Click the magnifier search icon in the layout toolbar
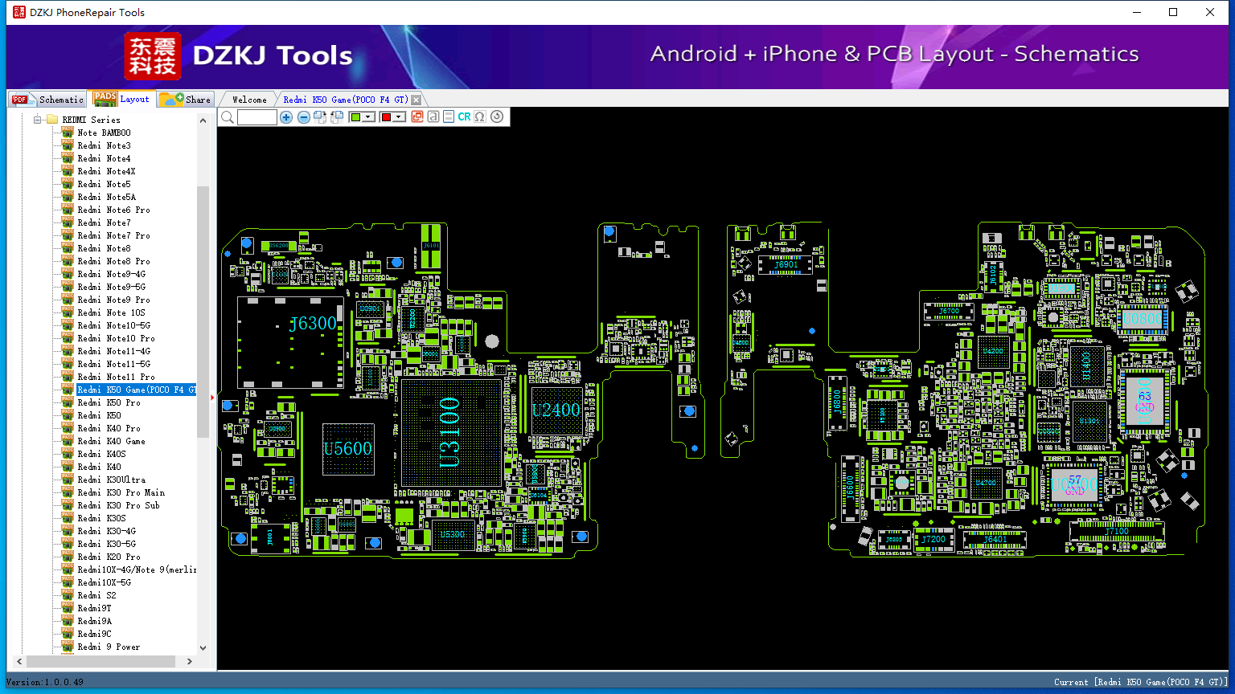 pyautogui.click(x=228, y=117)
